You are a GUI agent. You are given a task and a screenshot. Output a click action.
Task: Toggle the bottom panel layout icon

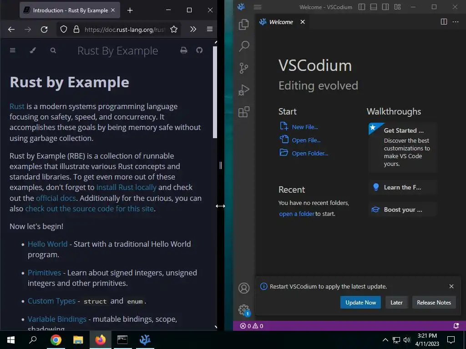click(x=374, y=7)
